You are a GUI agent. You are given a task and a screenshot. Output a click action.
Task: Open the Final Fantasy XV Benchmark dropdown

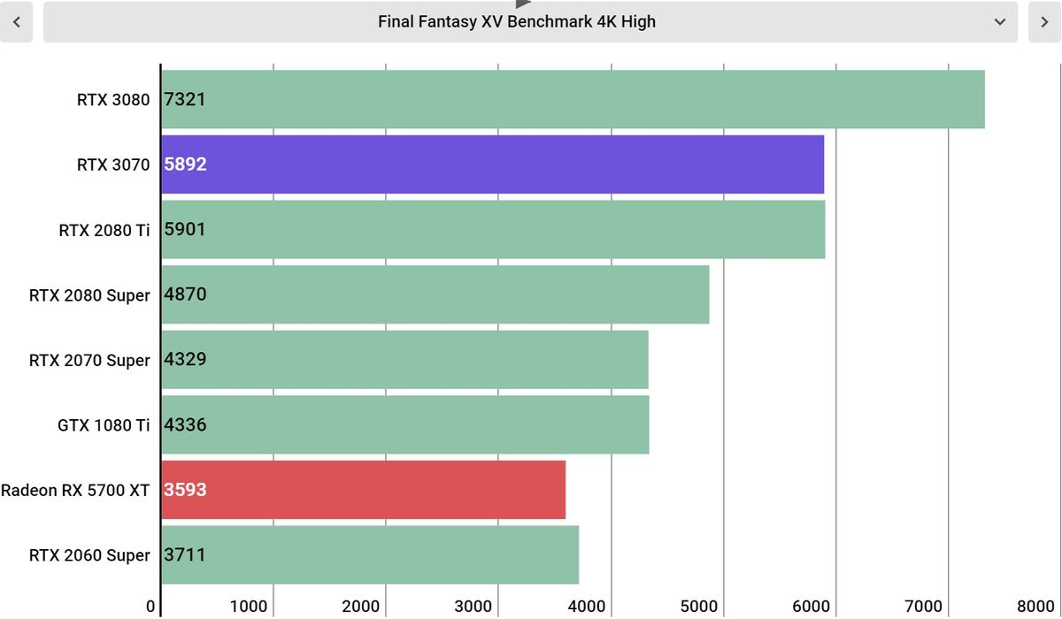[530, 22]
